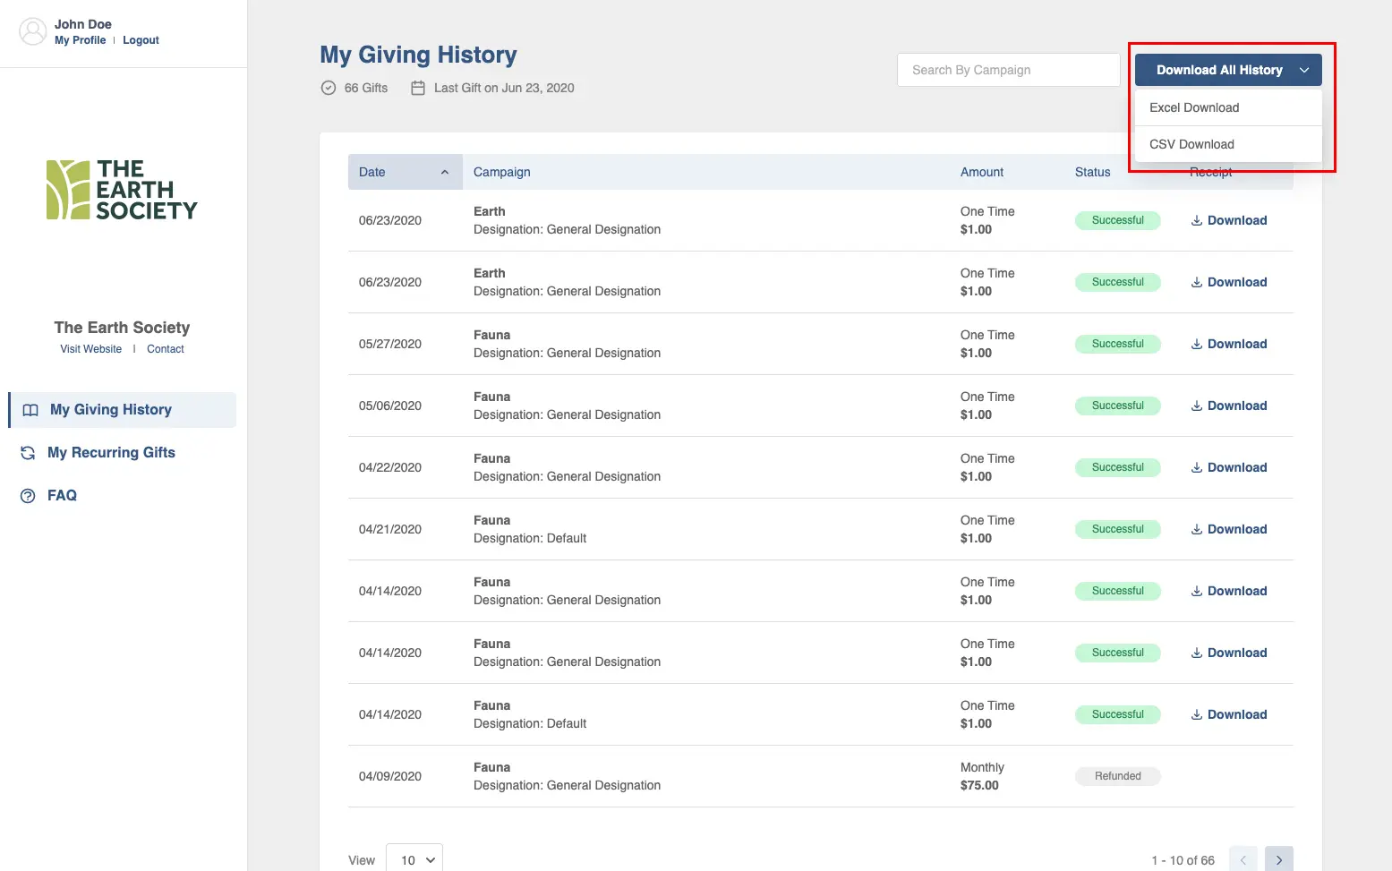The width and height of the screenshot is (1392, 871).
Task: Open My Recurring Gifts section
Action: click(111, 453)
